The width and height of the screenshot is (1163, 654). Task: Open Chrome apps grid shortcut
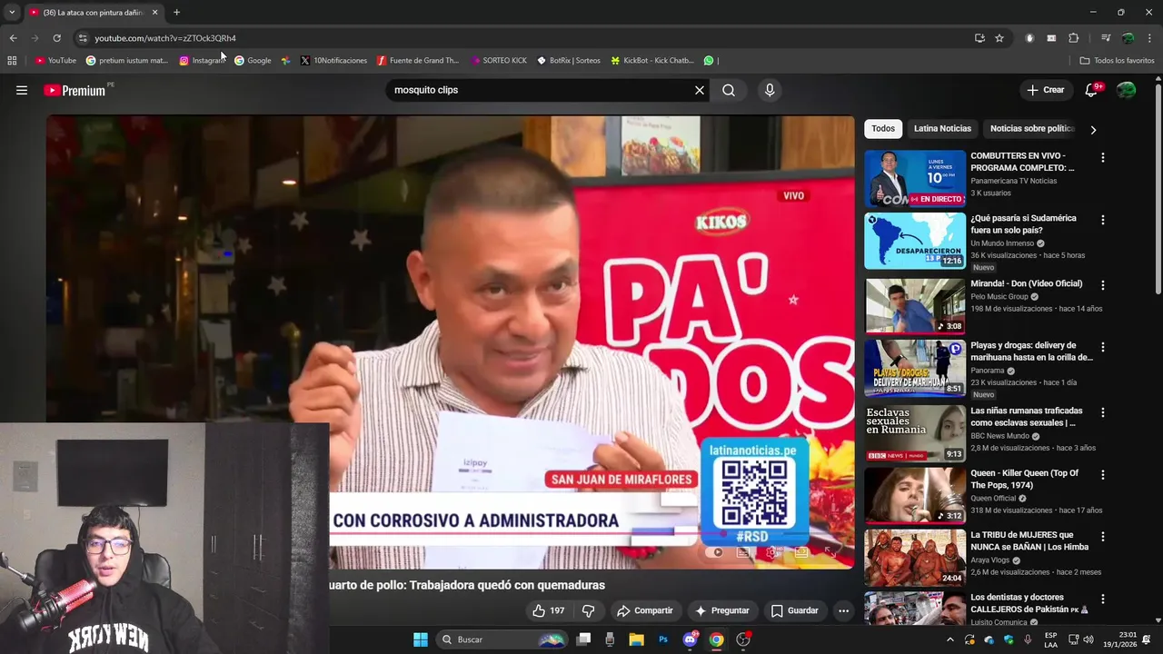[x=12, y=61]
